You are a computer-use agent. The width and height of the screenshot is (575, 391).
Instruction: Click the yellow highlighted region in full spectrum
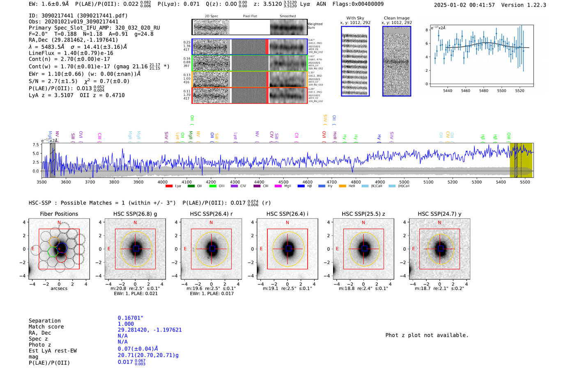click(521, 160)
